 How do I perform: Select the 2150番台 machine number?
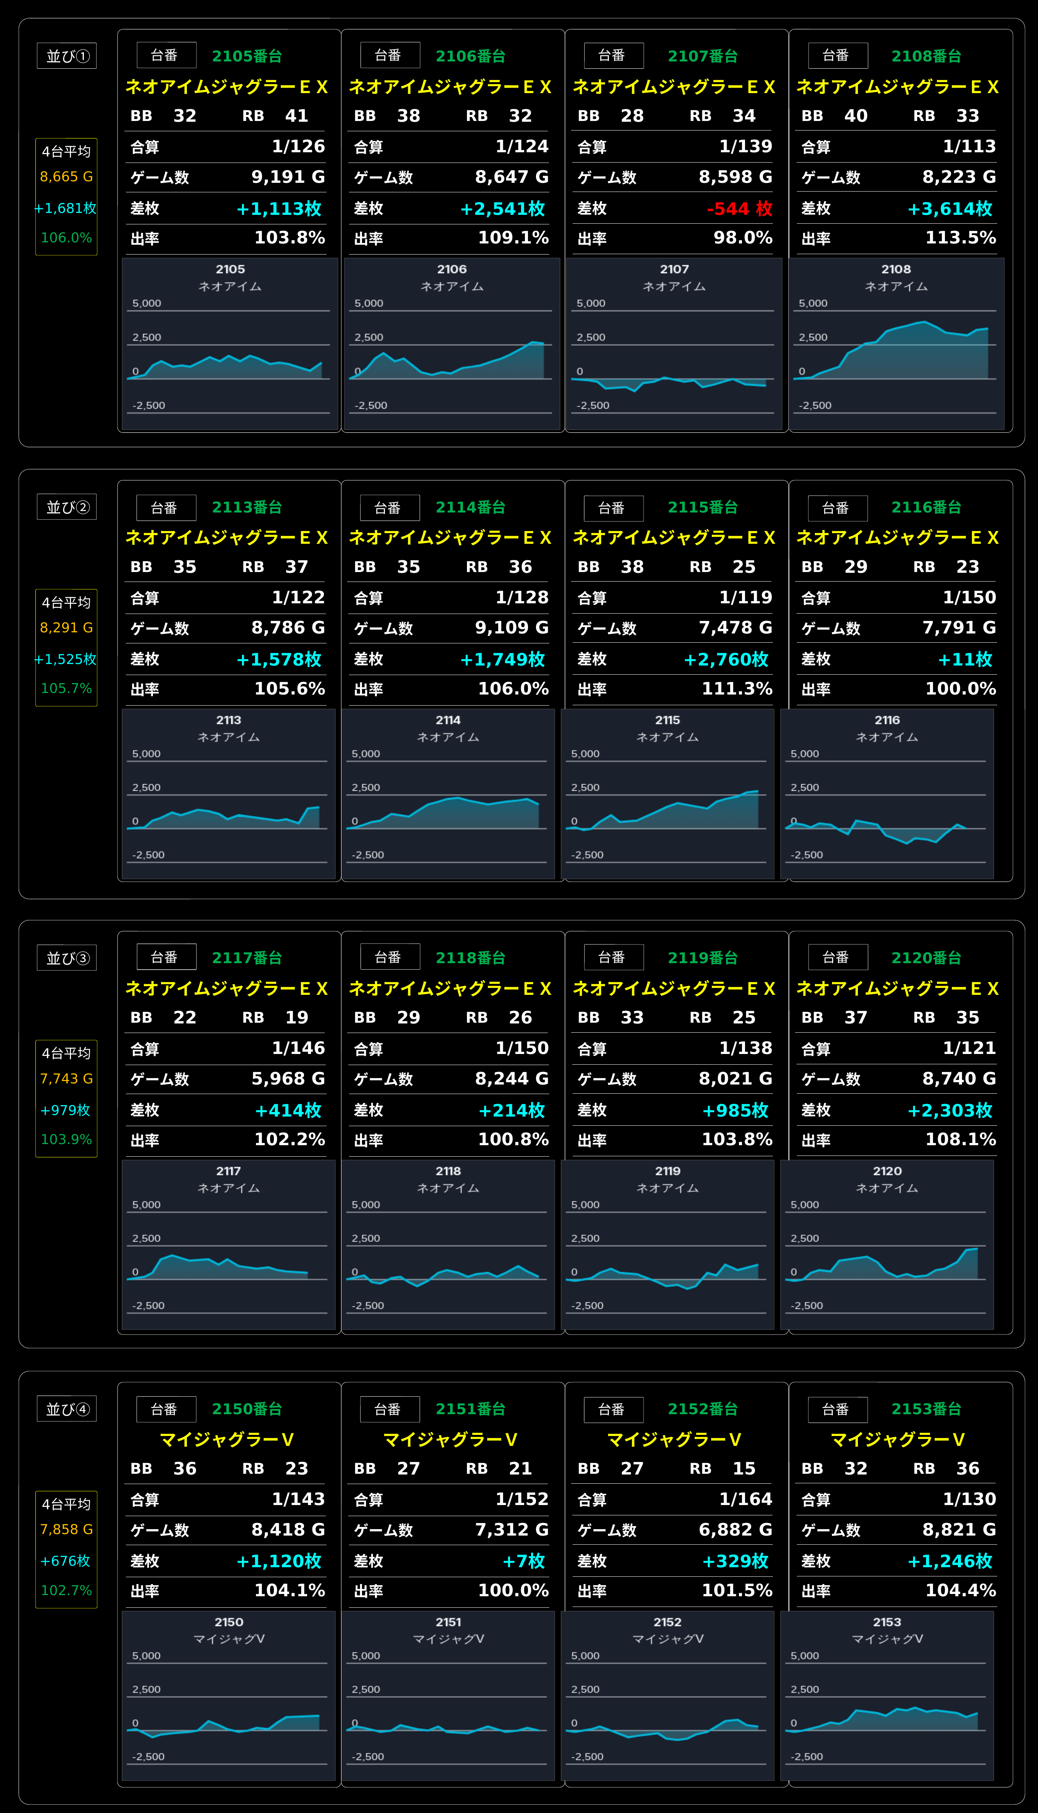tap(247, 1410)
